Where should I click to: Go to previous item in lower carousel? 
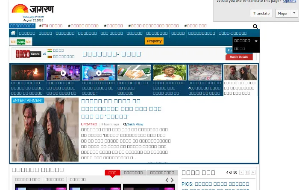click(x=167, y=180)
